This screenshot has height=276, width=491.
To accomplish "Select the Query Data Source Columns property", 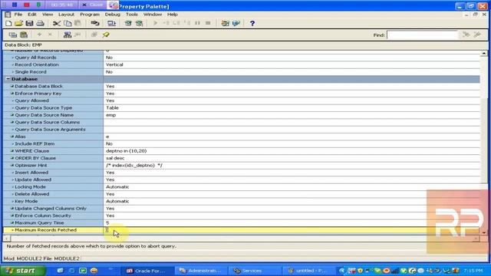I will [242, 123].
